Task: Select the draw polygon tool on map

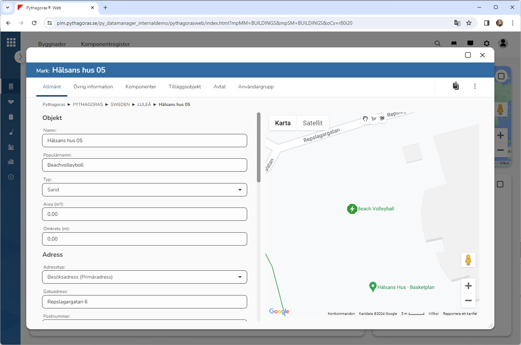Action: tap(374, 119)
